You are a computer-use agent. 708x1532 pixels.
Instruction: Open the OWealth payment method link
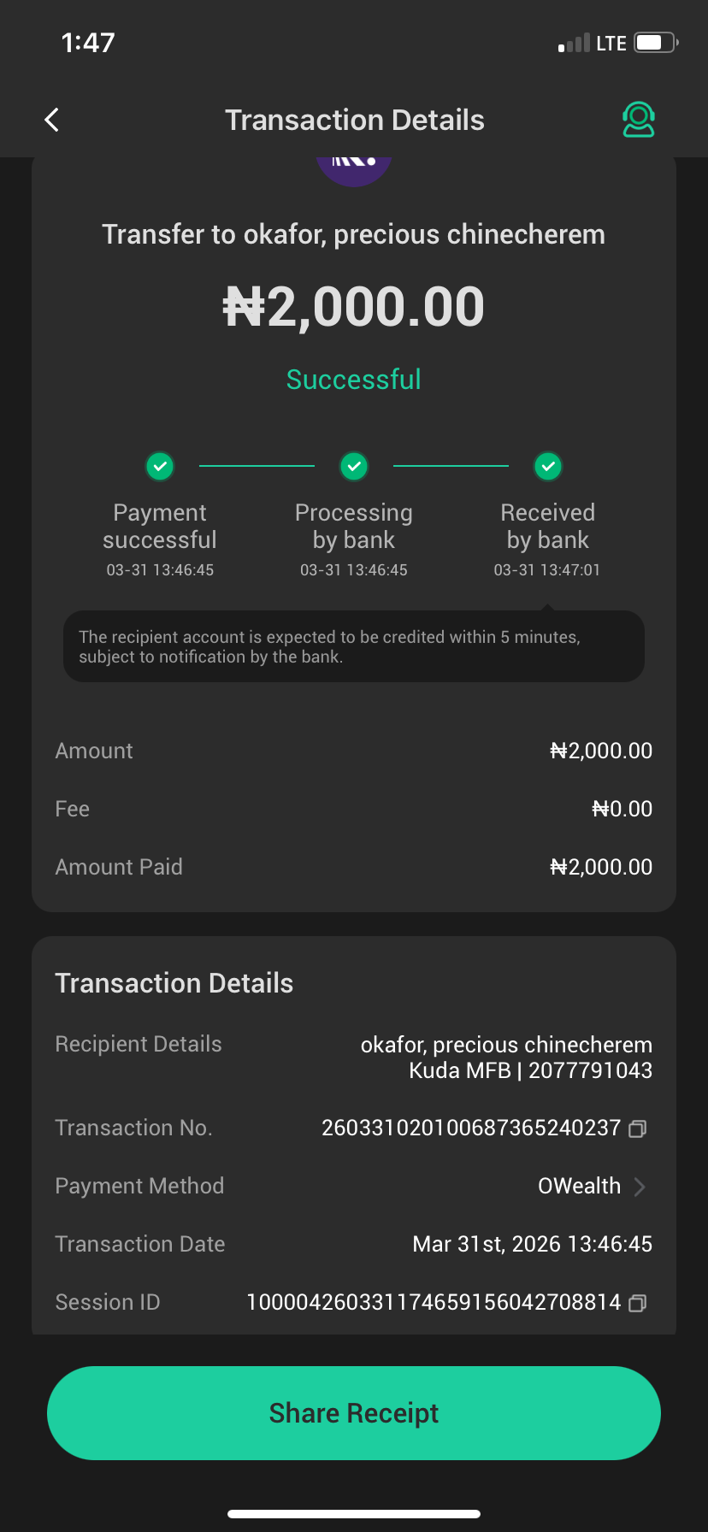coord(579,1187)
